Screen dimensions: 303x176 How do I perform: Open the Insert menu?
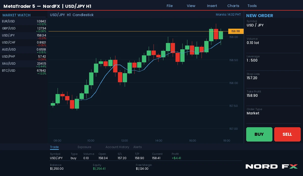pos(212,6)
